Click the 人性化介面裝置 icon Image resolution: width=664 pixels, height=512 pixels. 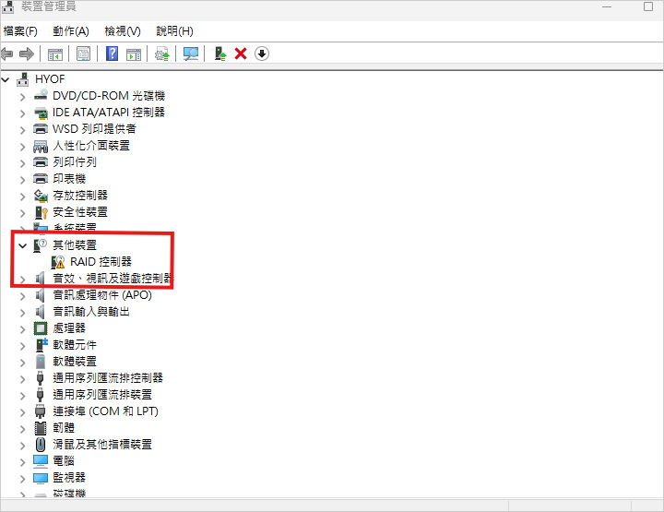(x=41, y=146)
